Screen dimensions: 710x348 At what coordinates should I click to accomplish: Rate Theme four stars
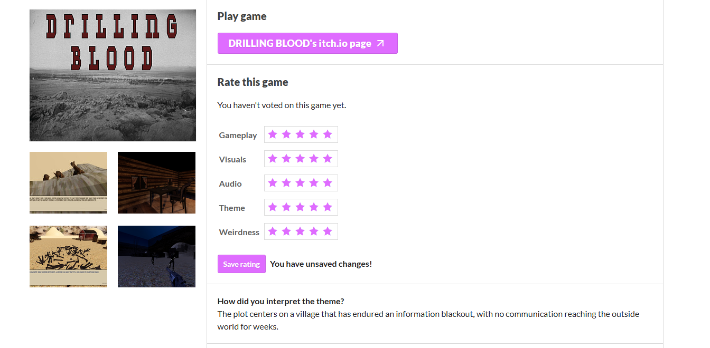[x=314, y=207]
